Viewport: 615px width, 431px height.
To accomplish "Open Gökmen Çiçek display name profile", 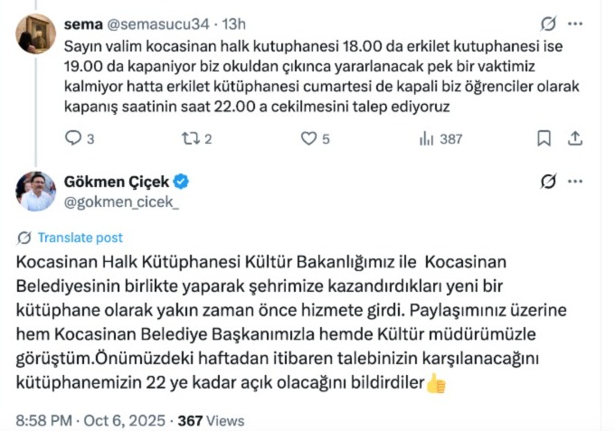I will (117, 182).
